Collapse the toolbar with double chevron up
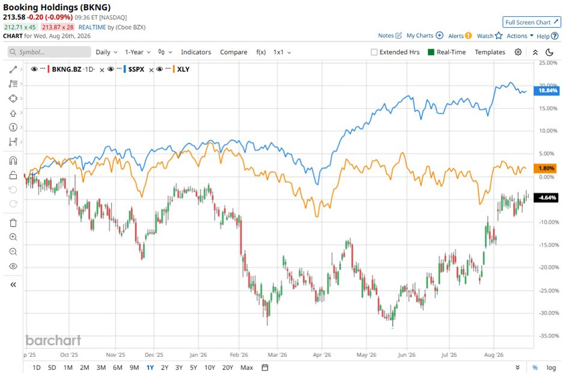 tap(536, 53)
